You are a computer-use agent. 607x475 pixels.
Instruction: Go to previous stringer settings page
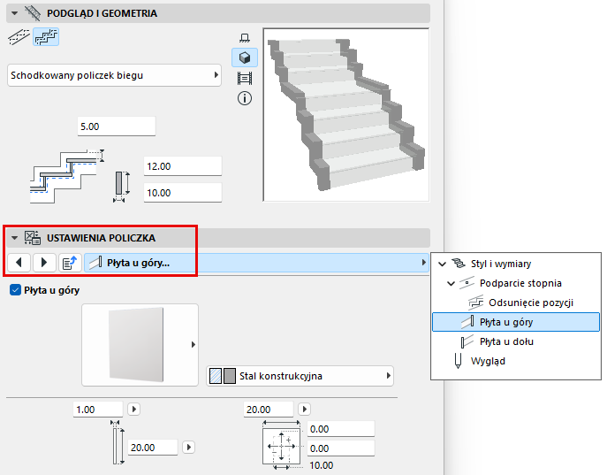[19, 263]
